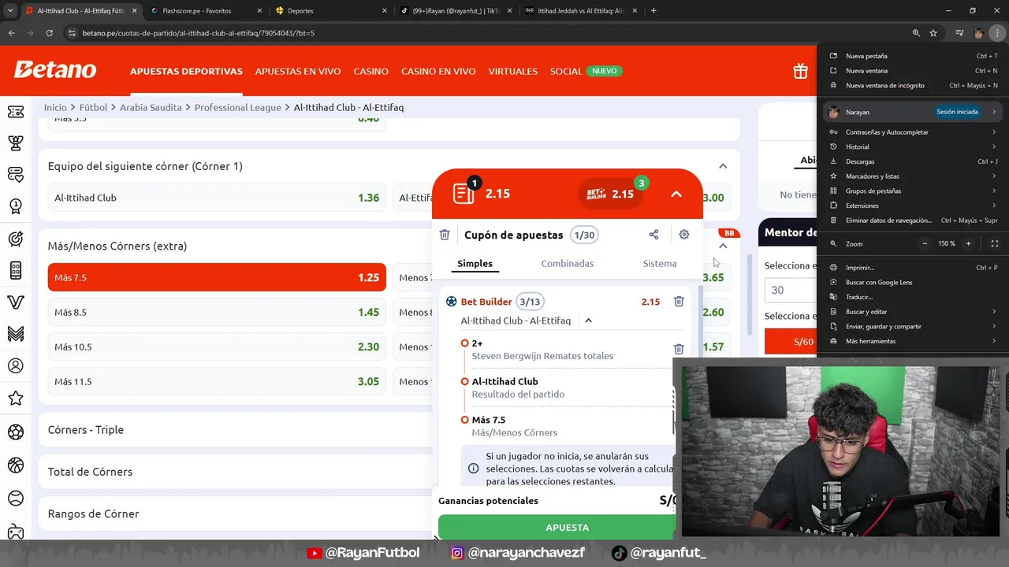Click the trophy icon in left sidebar
Image resolution: width=1009 pixels, height=567 pixels.
[x=15, y=143]
